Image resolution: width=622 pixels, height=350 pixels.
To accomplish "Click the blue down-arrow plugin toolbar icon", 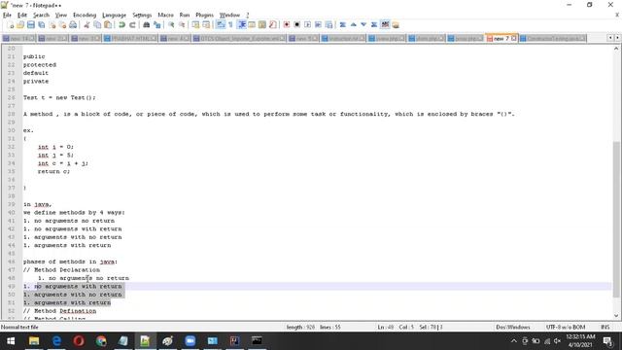I will click(363, 25).
